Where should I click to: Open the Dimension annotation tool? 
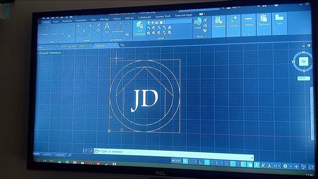click(x=118, y=28)
